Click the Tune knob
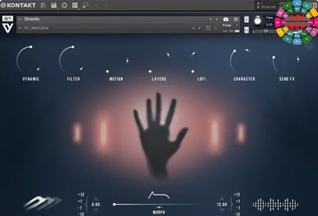Viewport: 318px width, 216px height. pos(257,21)
